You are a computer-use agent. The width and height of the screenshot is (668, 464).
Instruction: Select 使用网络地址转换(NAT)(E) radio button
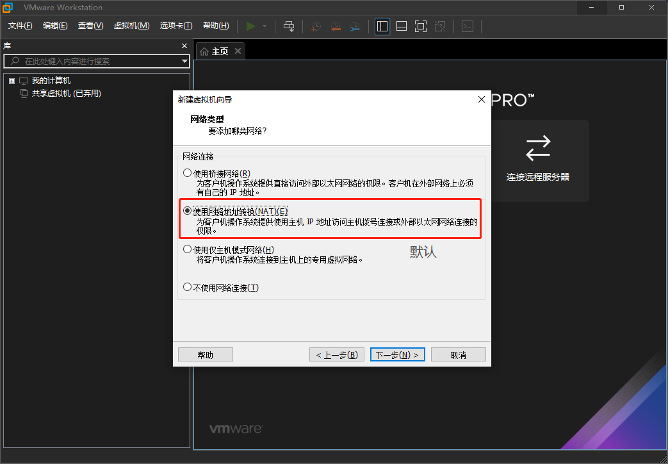[187, 211]
